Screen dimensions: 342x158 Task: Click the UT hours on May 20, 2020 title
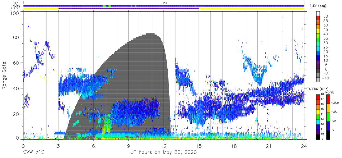[163, 152]
